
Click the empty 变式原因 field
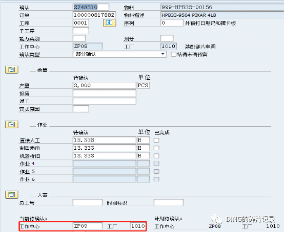[81, 109]
